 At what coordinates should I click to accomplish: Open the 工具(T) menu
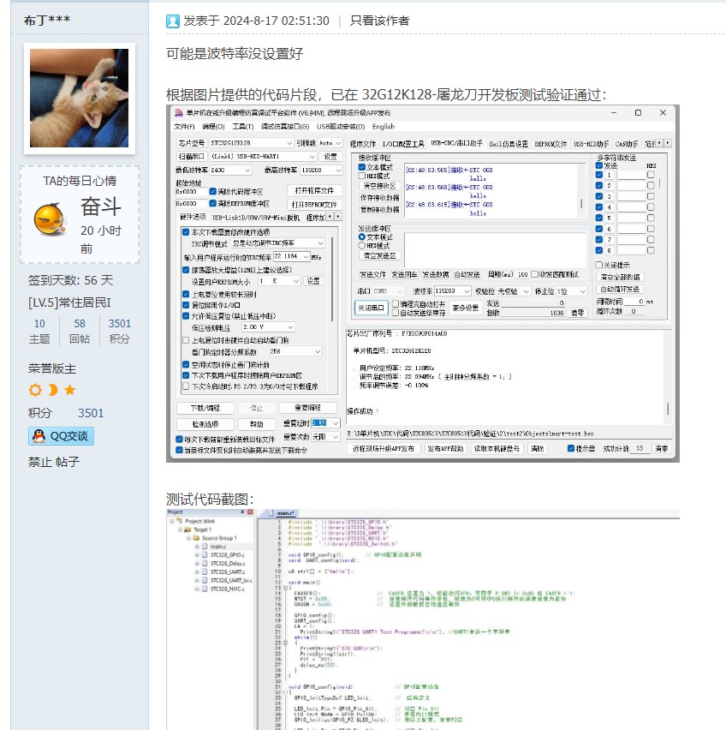(x=243, y=127)
